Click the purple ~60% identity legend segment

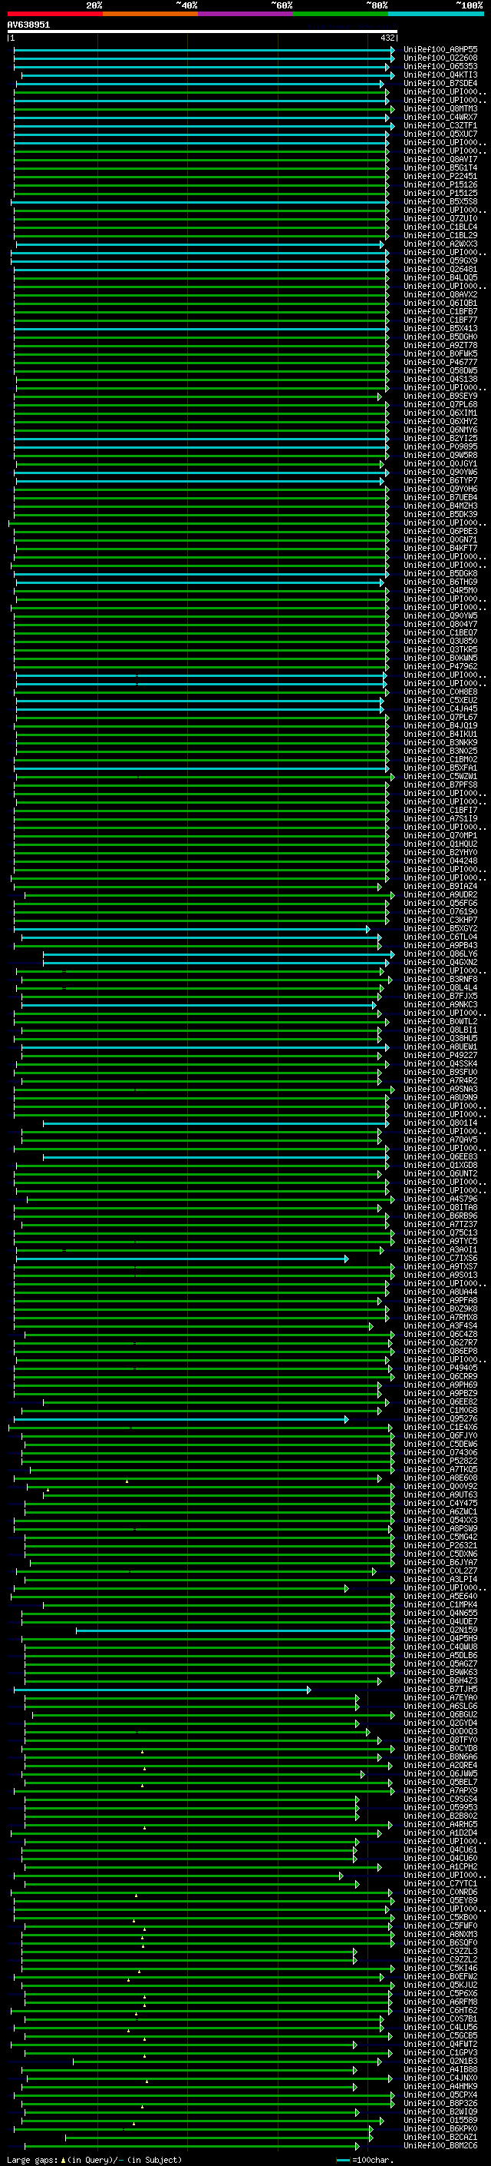[245, 14]
